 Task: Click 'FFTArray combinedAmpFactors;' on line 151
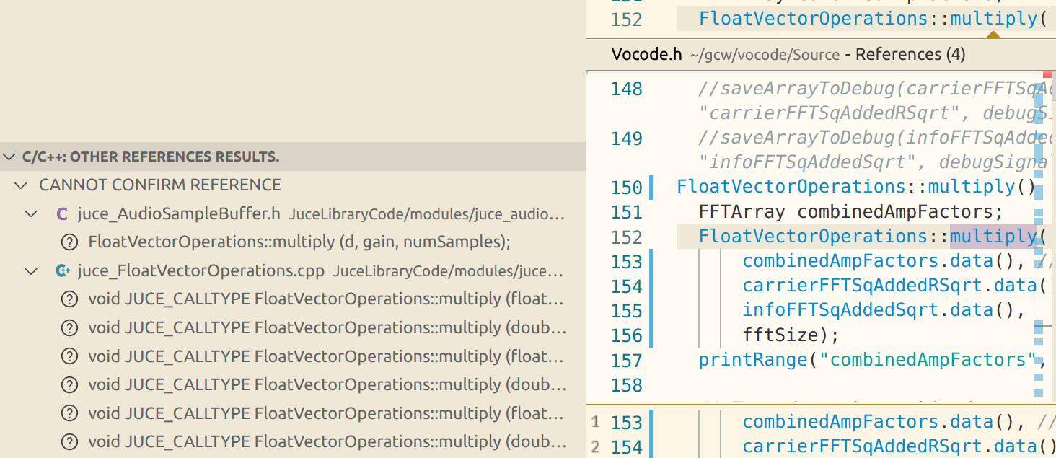851,212
